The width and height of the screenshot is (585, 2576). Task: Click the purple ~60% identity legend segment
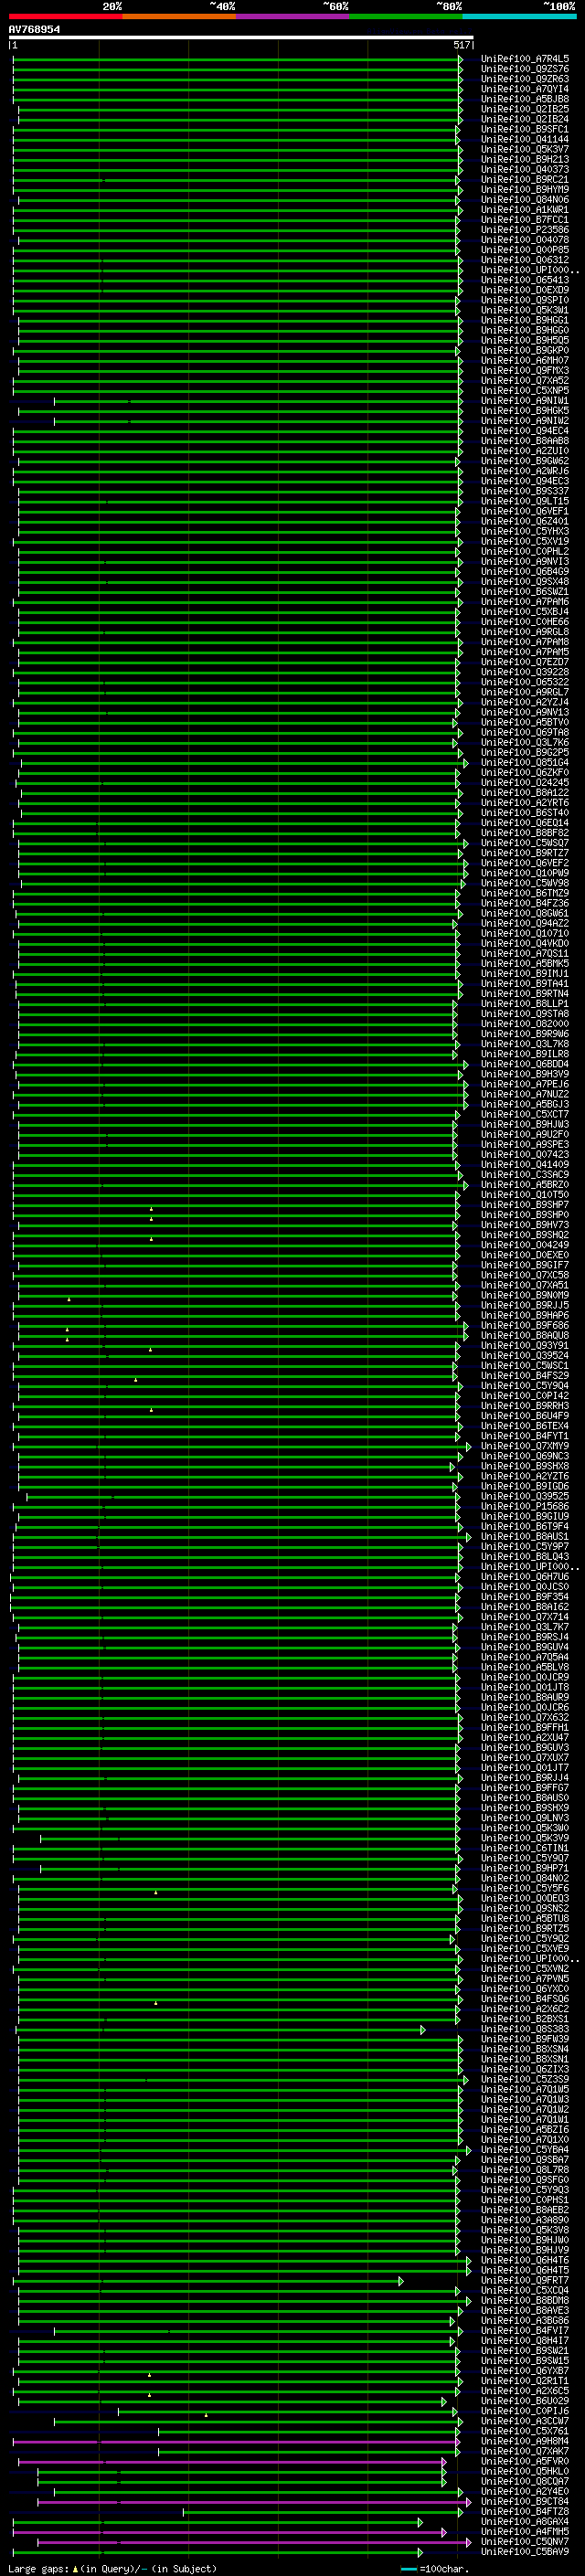[x=292, y=16]
